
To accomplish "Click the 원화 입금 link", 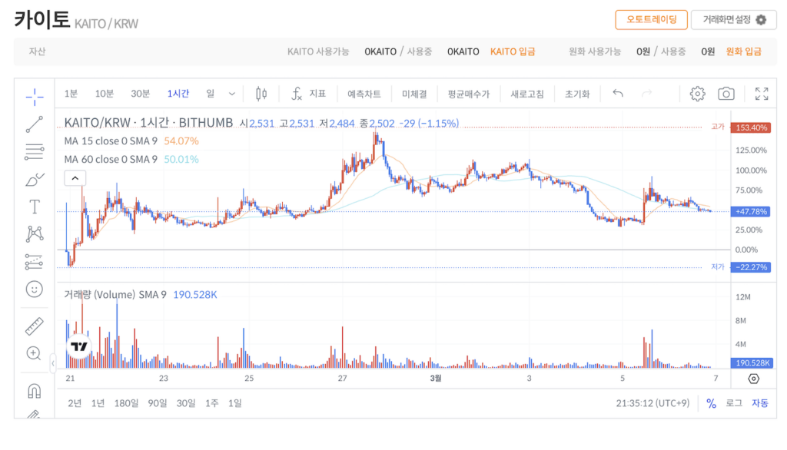I will click(x=743, y=51).
